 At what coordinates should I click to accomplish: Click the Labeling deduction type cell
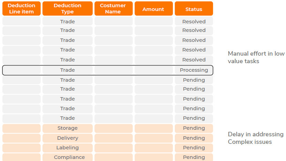click(x=68, y=148)
